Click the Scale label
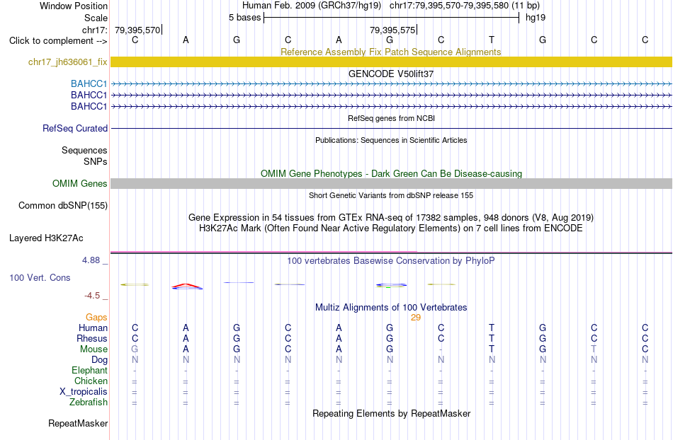The width and height of the screenshot is (673, 440). [96, 18]
